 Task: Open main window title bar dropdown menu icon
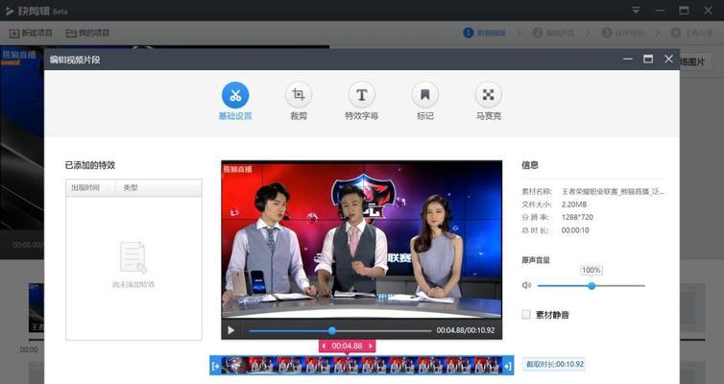click(636, 11)
